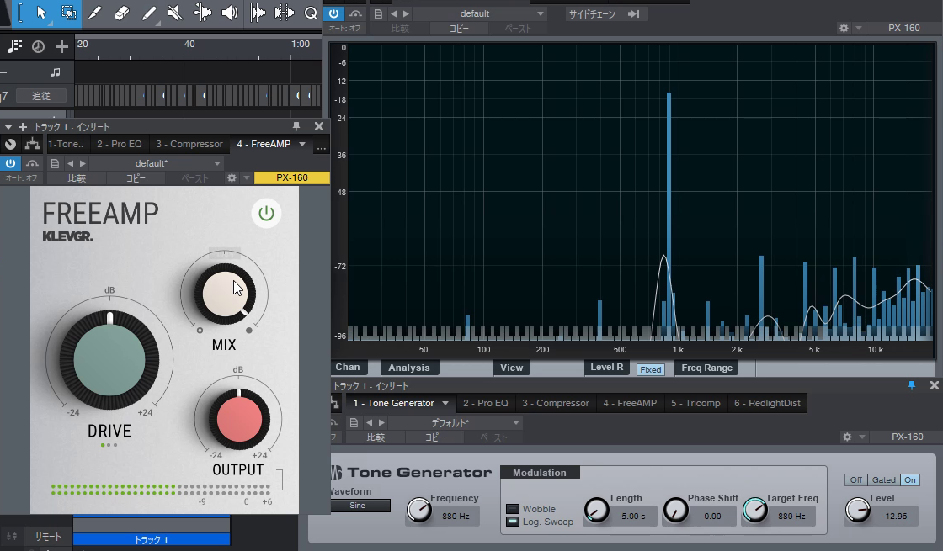Open dropdown arrow beside analyzer gear
The width and height of the screenshot is (943, 551).
858,29
